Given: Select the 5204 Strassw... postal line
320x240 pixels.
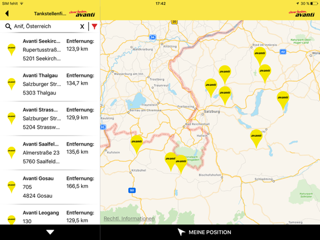Looking at the screenshot, I should click(x=41, y=127).
